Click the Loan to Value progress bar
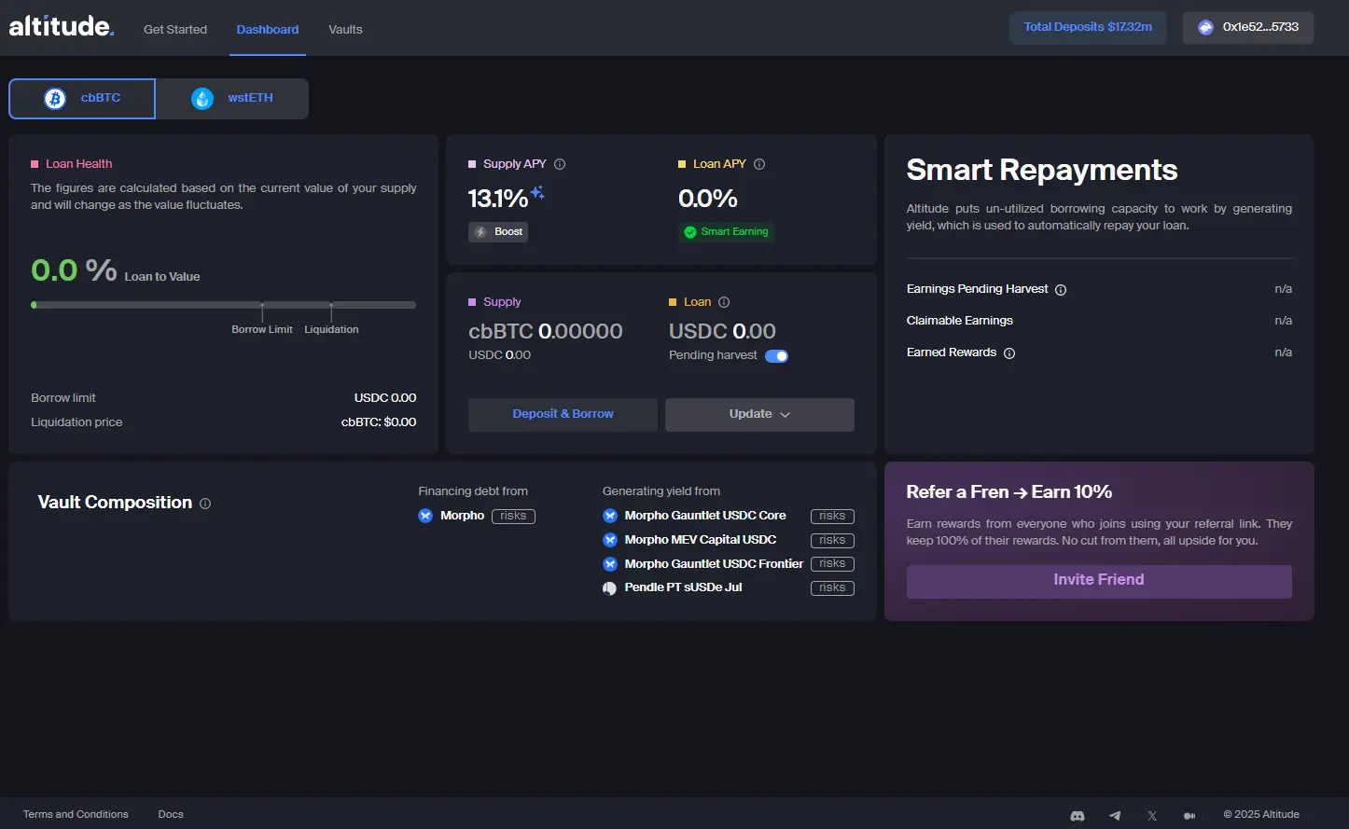The image size is (1349, 829). (223, 305)
